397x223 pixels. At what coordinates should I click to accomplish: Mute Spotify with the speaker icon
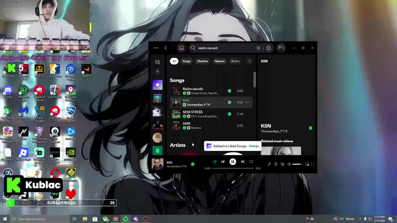pos(289,164)
